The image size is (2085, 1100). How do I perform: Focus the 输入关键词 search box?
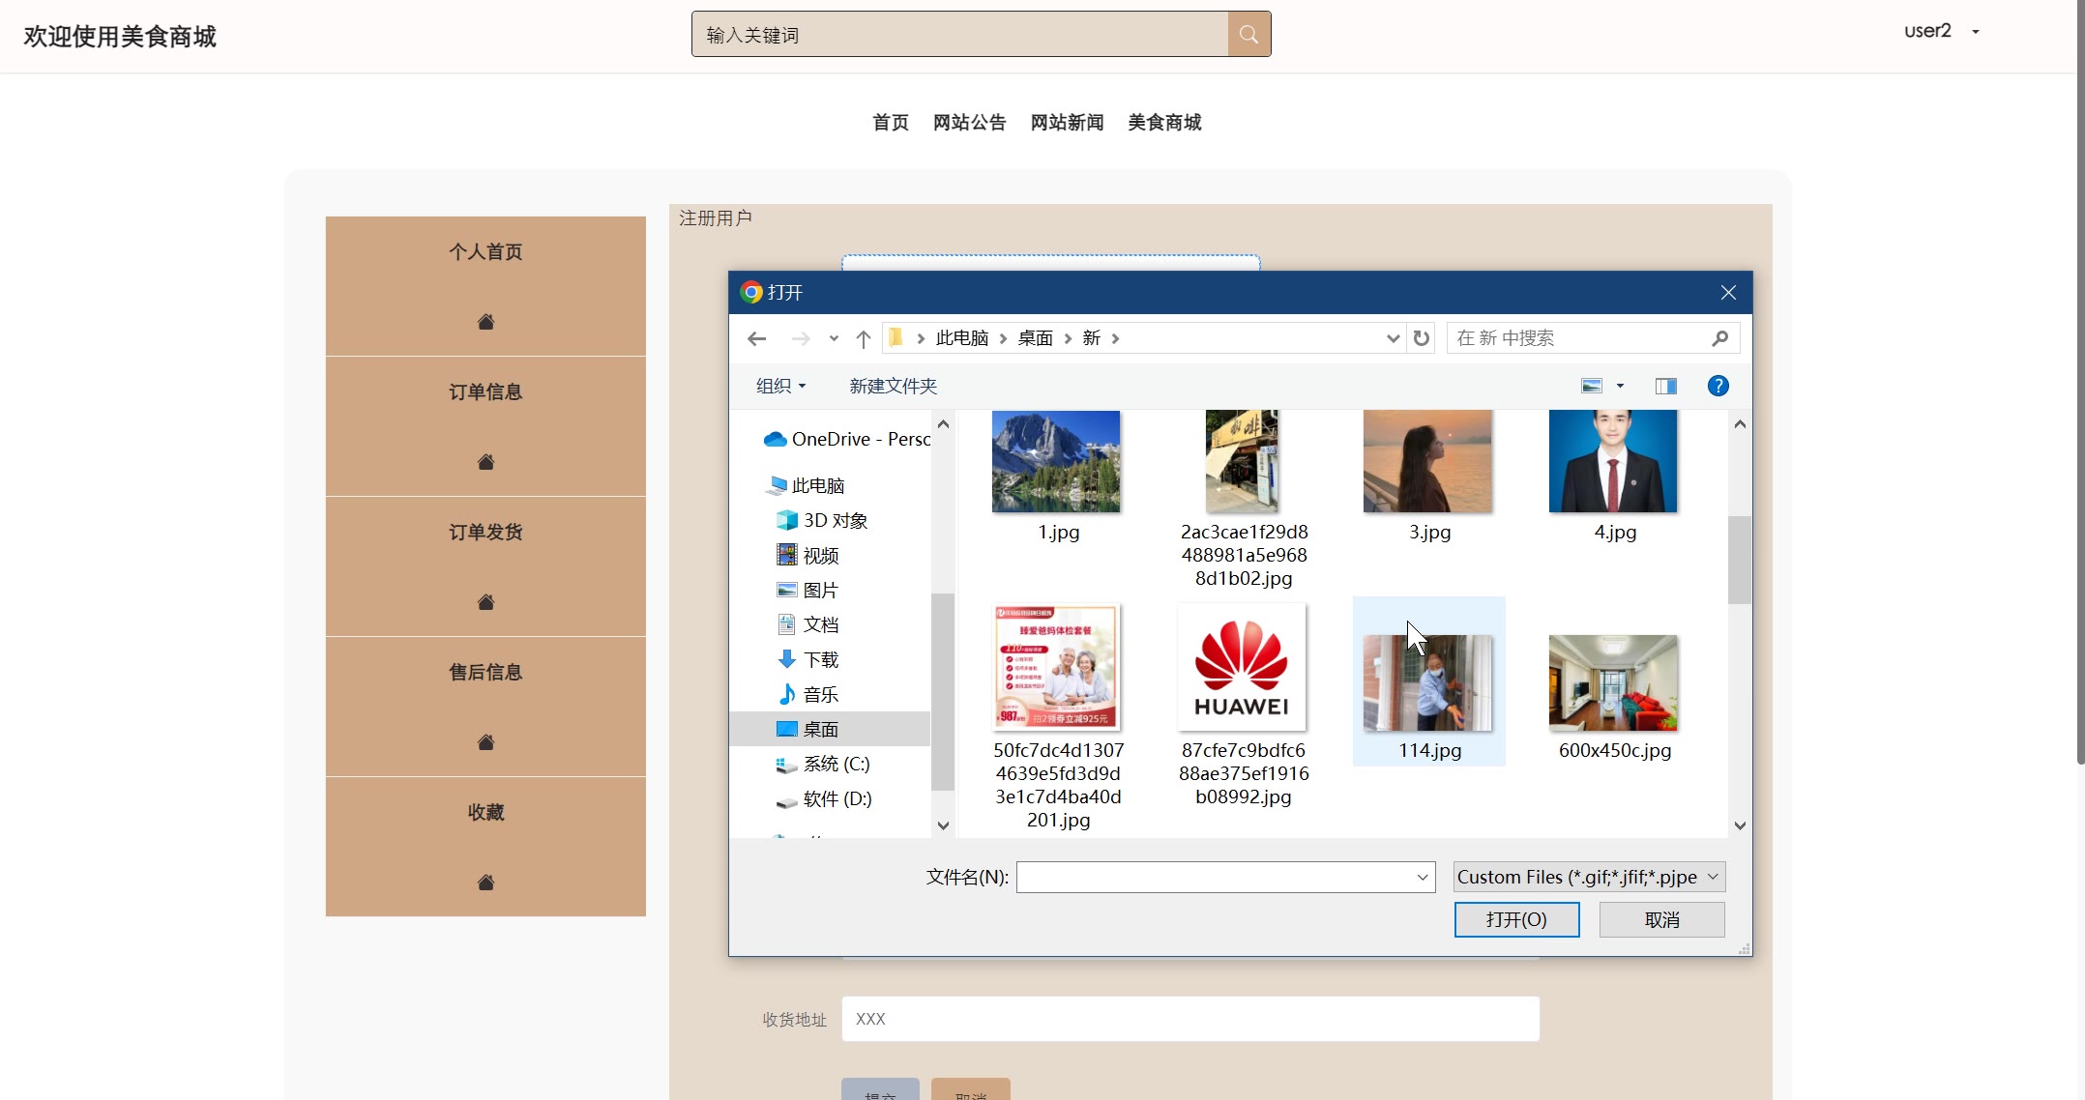point(959,35)
